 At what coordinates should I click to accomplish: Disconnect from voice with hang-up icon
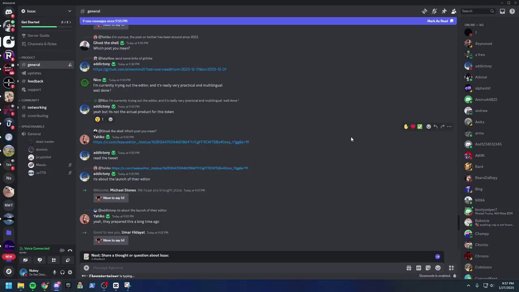[x=70, y=250]
